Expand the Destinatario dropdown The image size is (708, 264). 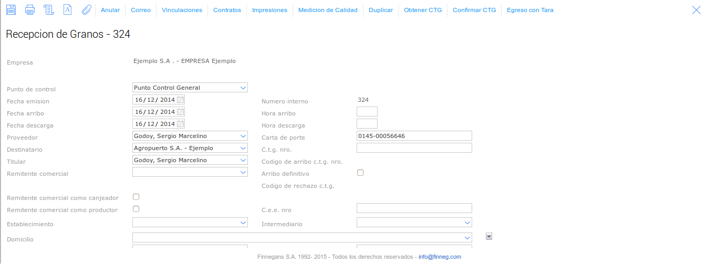click(x=243, y=148)
